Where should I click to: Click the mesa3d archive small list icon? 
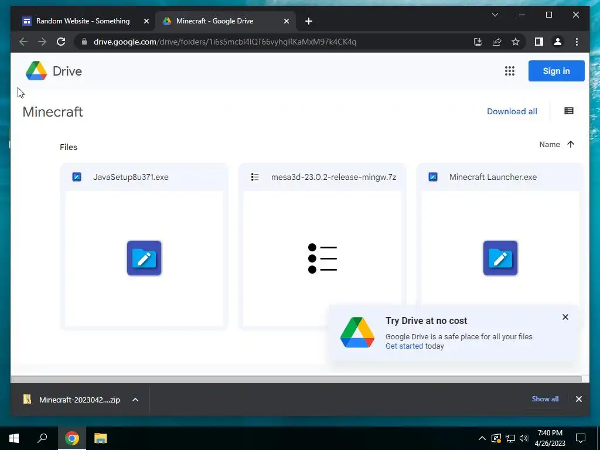255,177
